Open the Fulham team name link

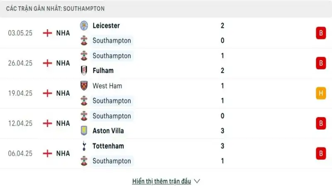(103, 71)
